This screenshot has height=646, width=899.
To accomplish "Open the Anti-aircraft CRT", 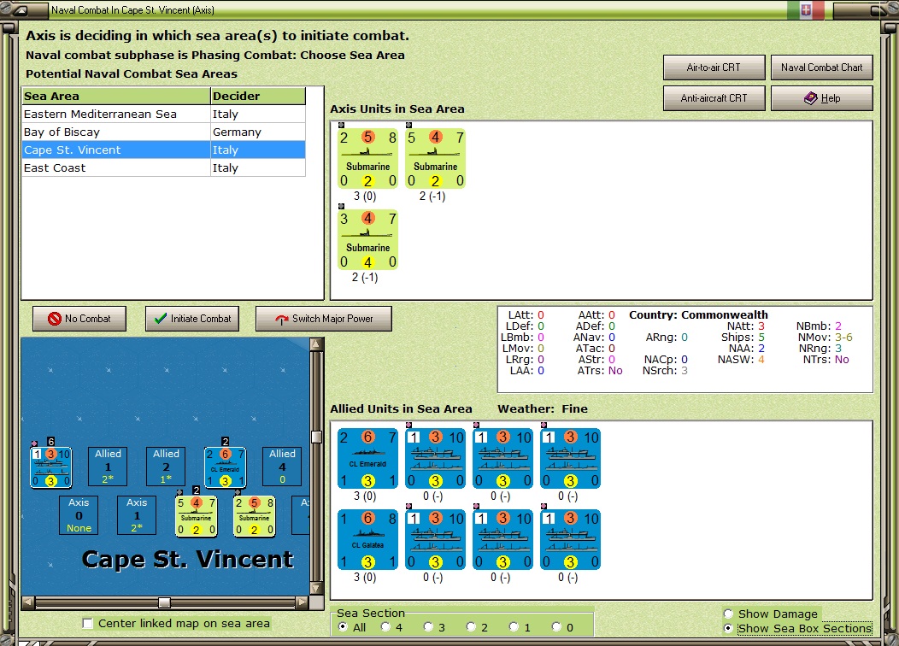I will pyautogui.click(x=714, y=98).
